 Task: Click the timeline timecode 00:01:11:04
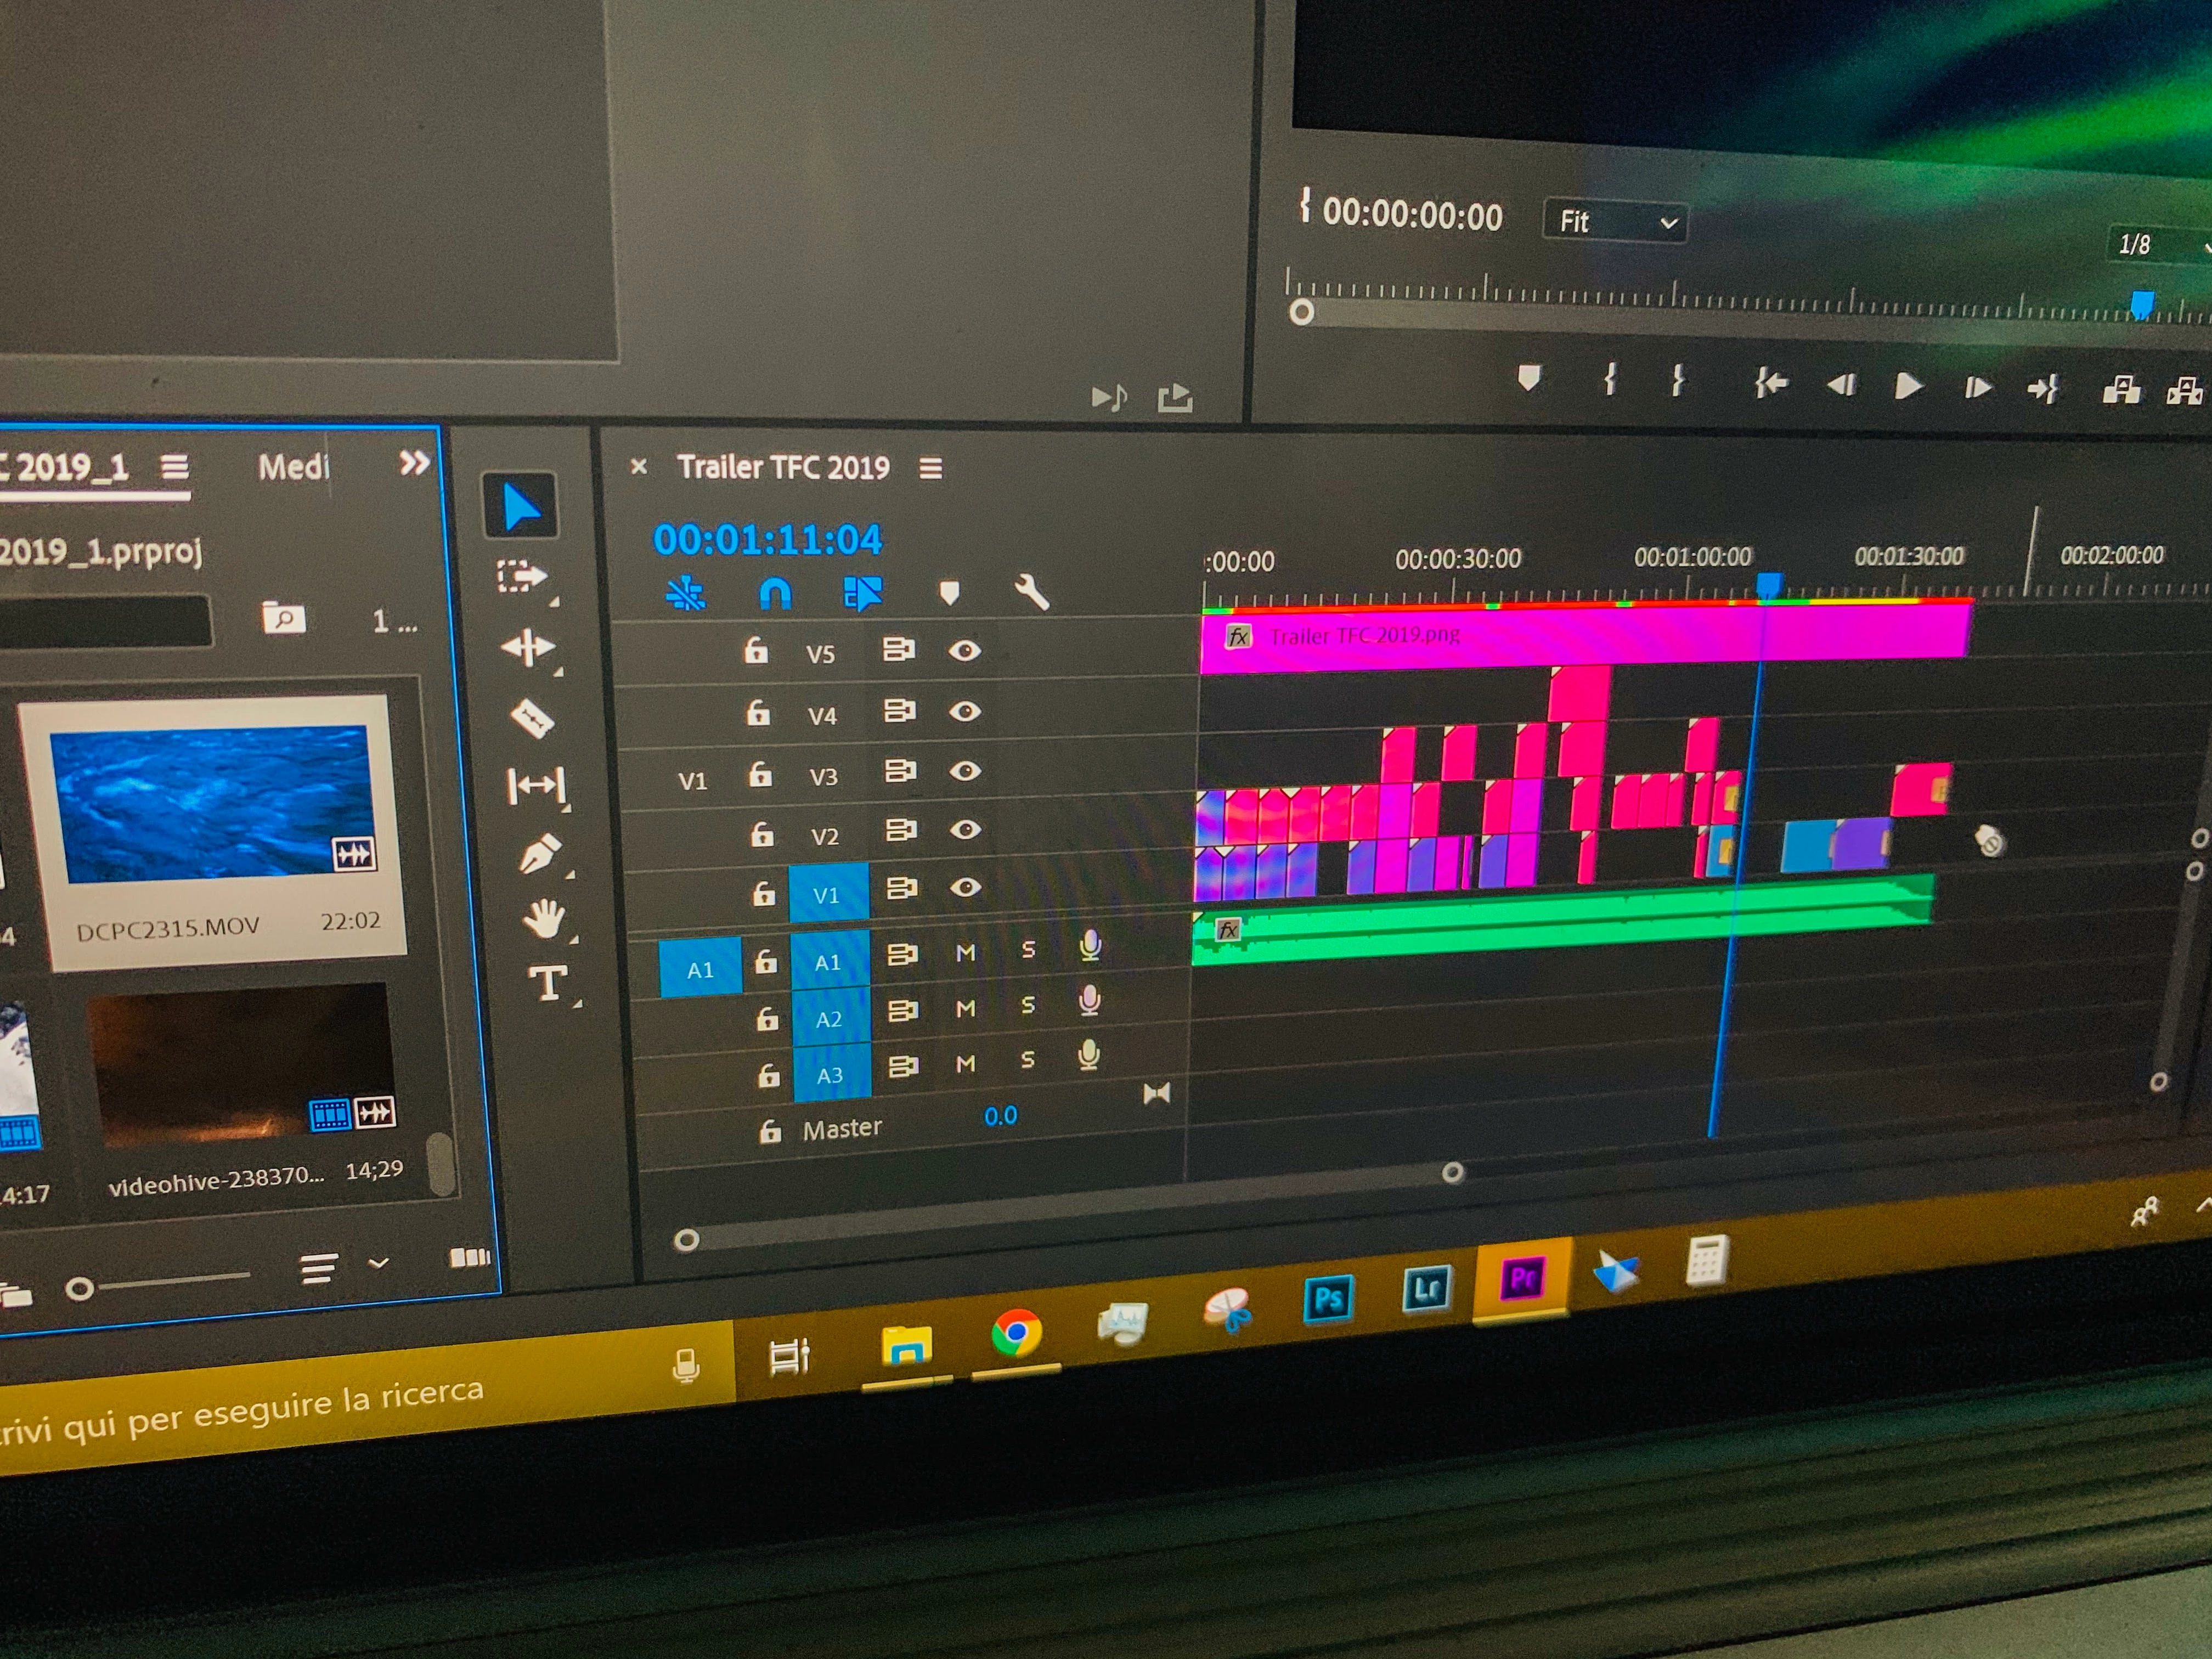click(x=767, y=540)
